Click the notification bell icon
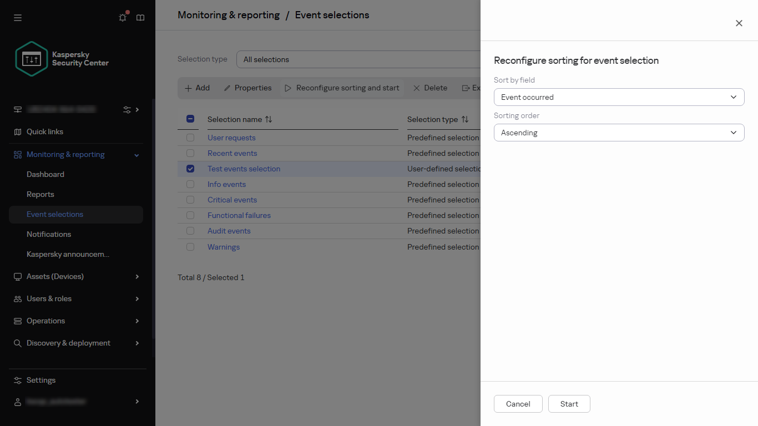 click(x=122, y=18)
